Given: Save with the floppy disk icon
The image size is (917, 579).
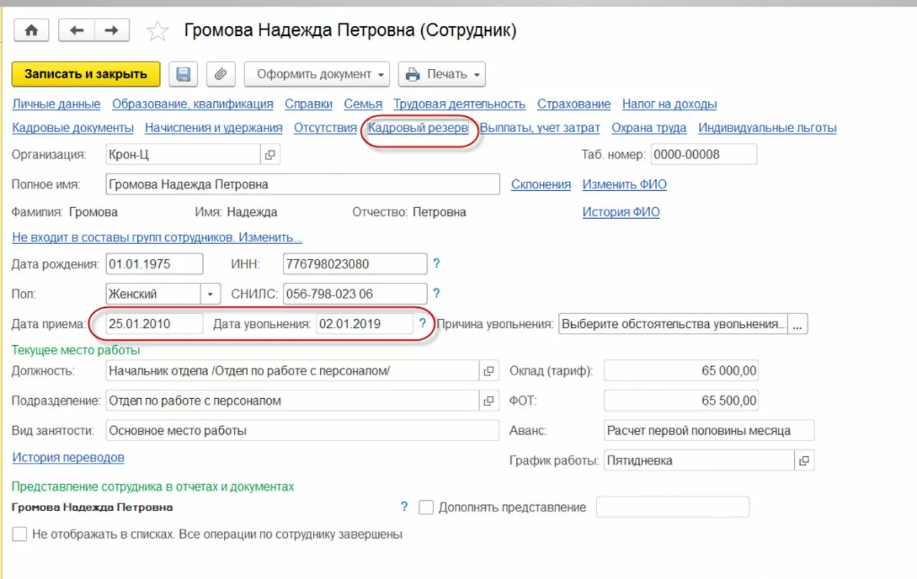Looking at the screenshot, I should point(183,74).
